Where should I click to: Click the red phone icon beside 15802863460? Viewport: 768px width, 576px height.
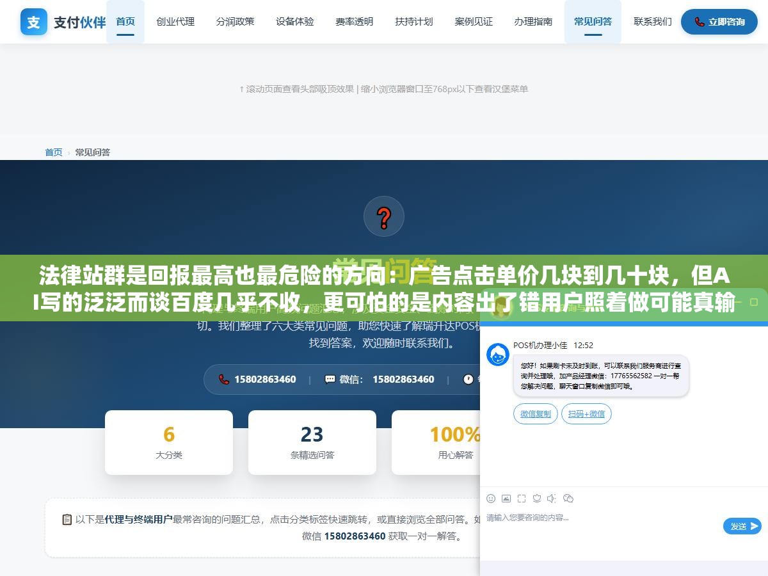tap(223, 379)
